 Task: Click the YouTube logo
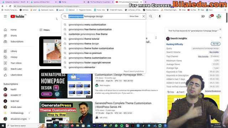pyautogui.click(x=17, y=16)
